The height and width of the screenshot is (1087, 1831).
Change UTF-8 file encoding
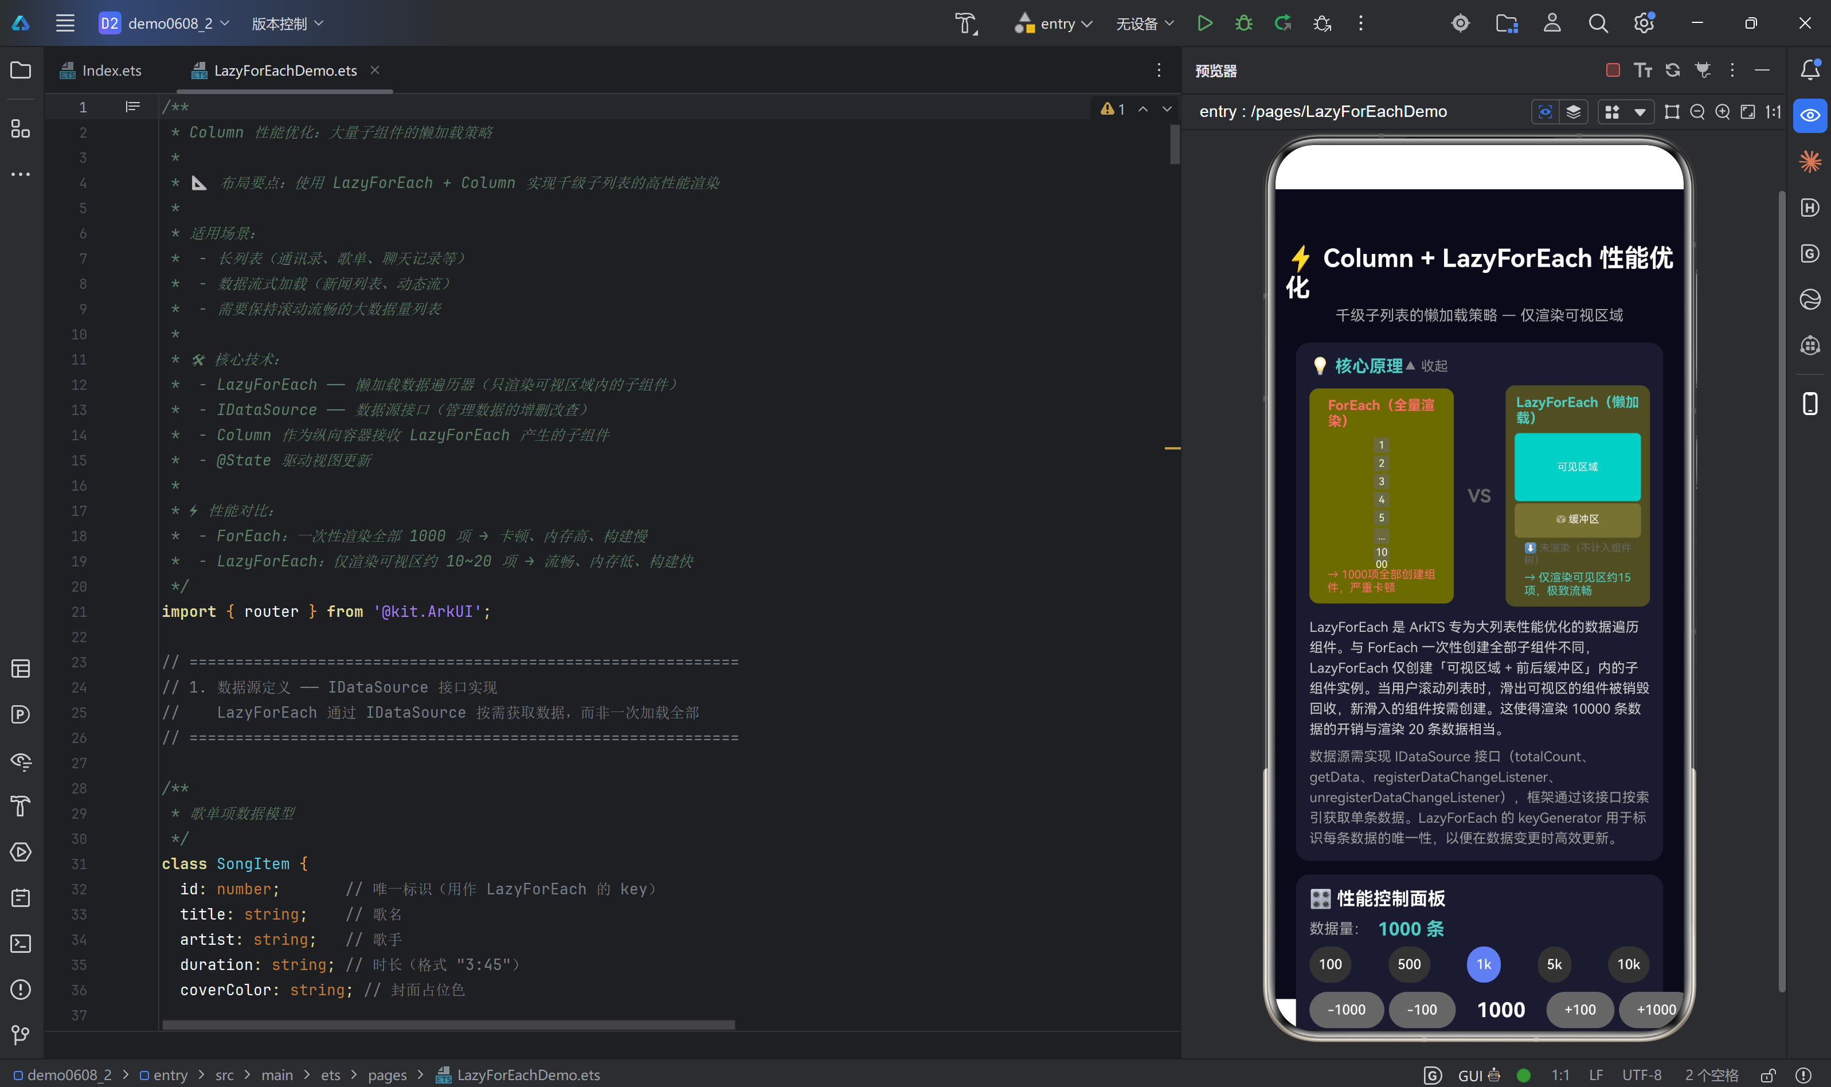[1641, 1074]
